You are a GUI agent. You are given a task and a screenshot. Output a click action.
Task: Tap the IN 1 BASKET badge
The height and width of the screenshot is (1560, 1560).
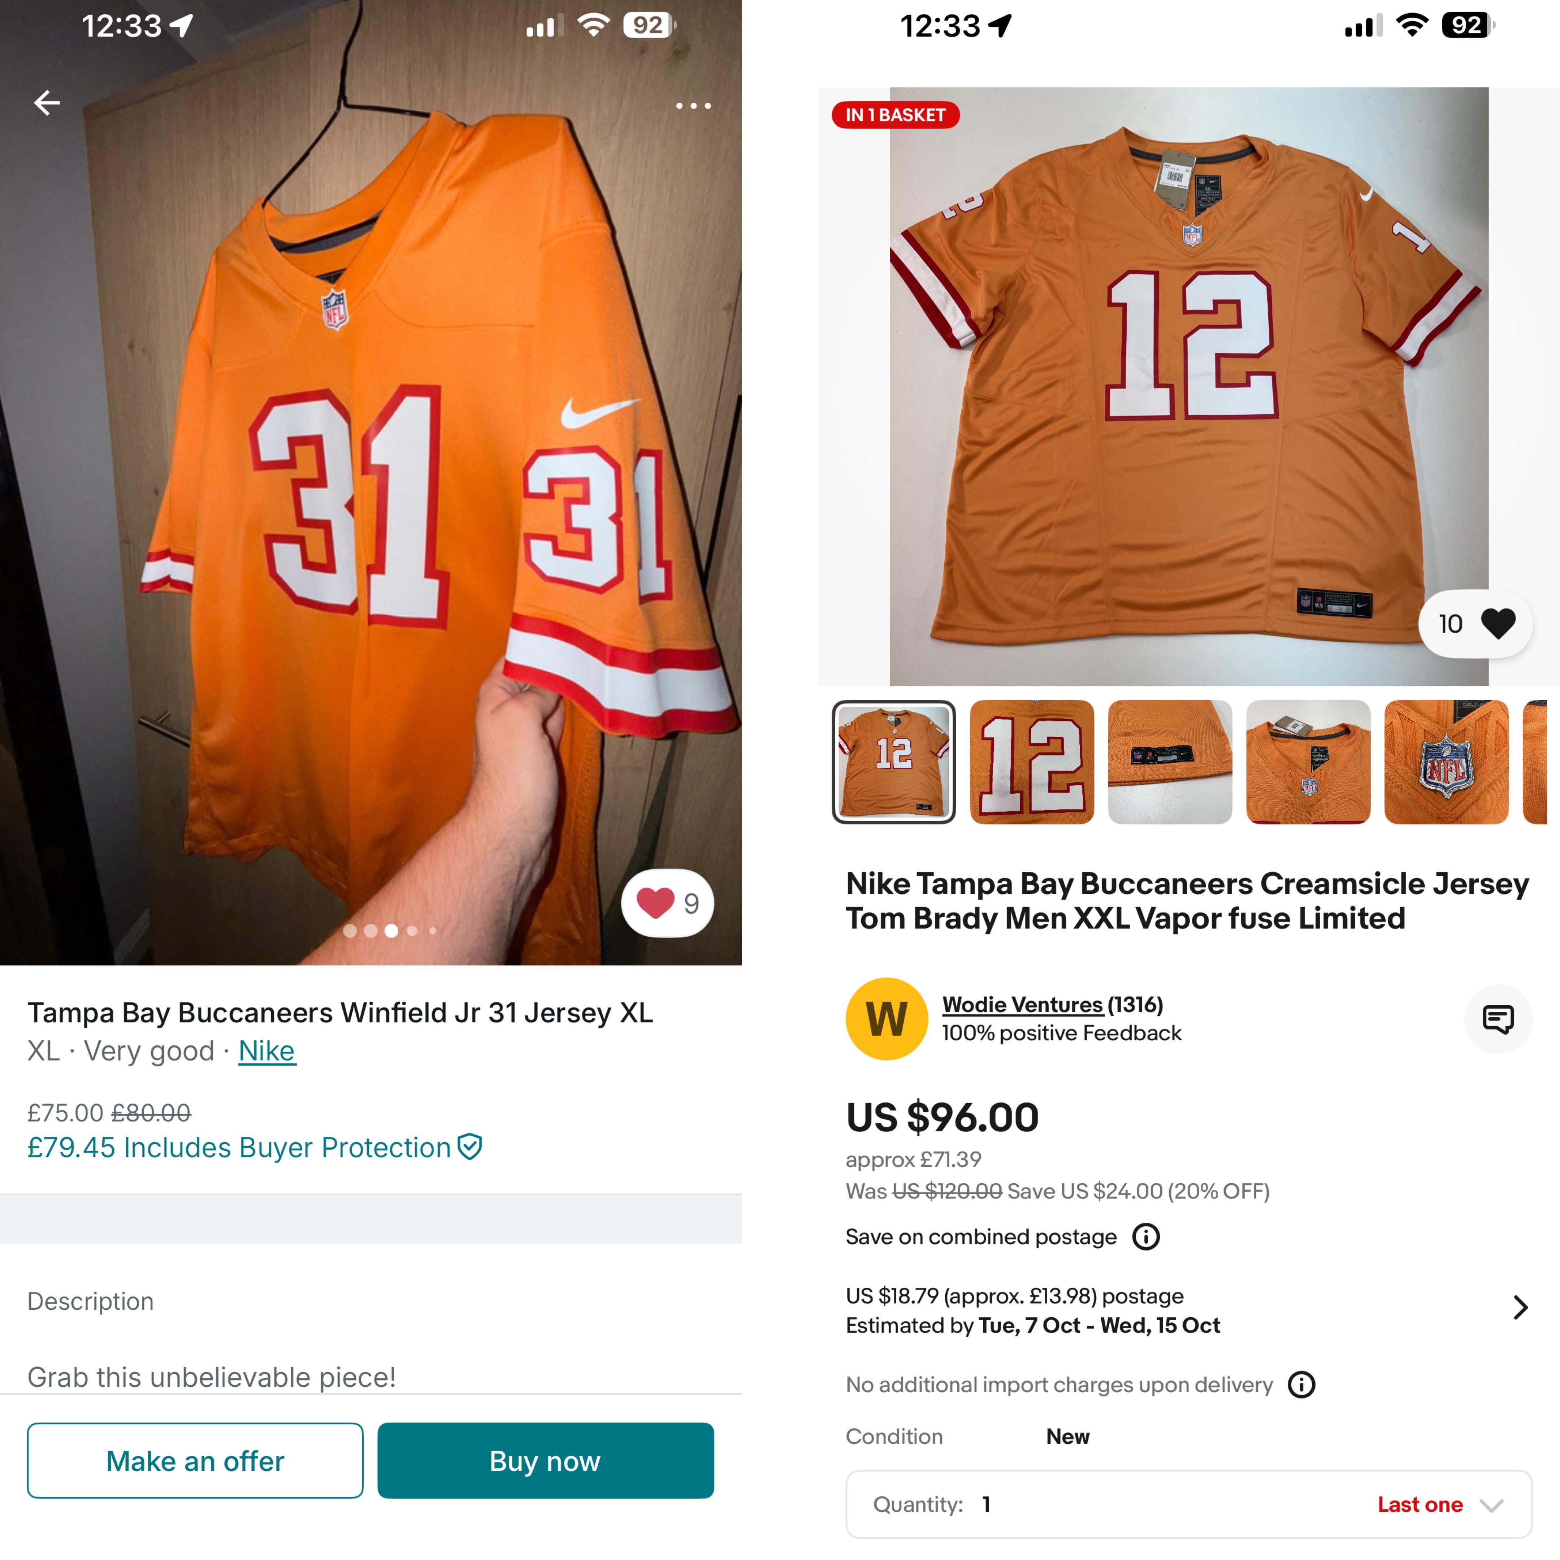tap(895, 116)
